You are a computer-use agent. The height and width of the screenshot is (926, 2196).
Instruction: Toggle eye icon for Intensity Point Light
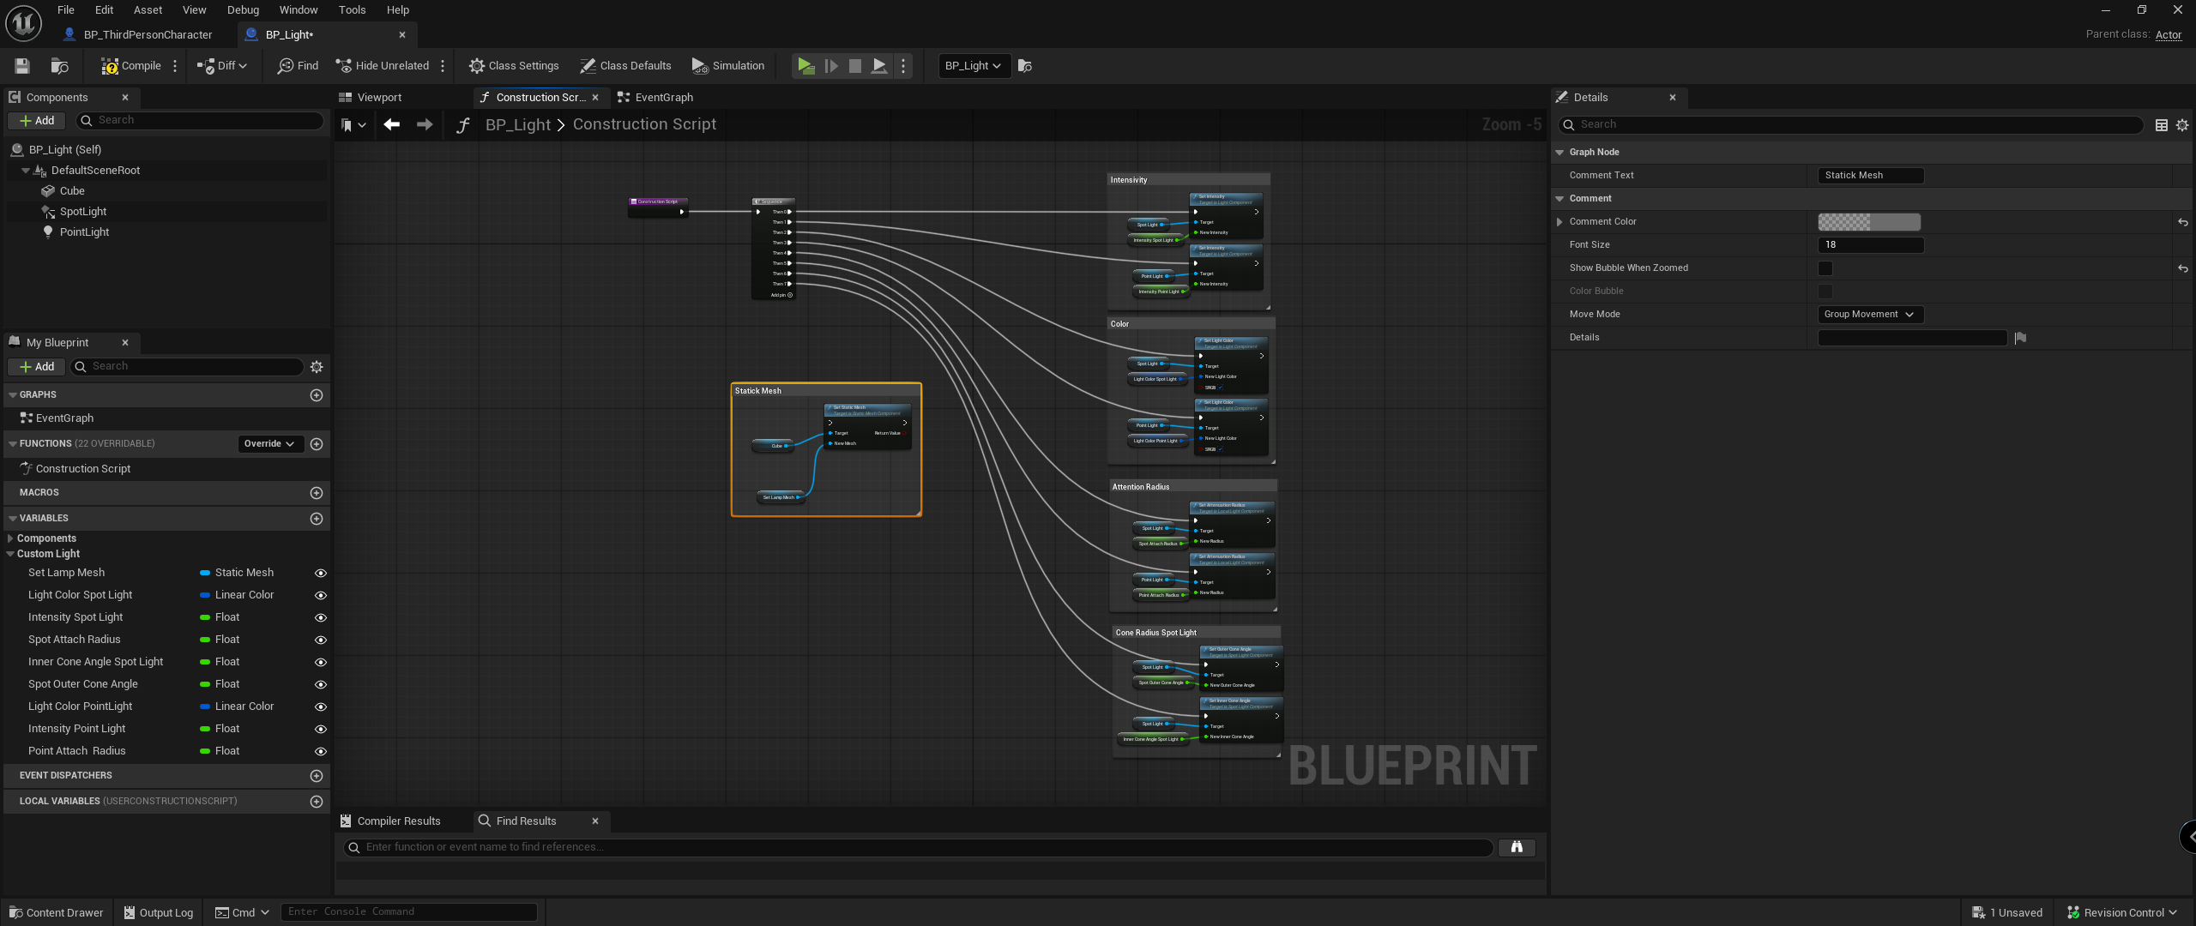coord(320,729)
